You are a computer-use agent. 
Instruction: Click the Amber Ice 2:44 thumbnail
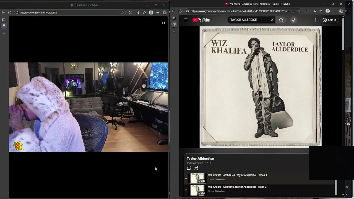click(198, 178)
